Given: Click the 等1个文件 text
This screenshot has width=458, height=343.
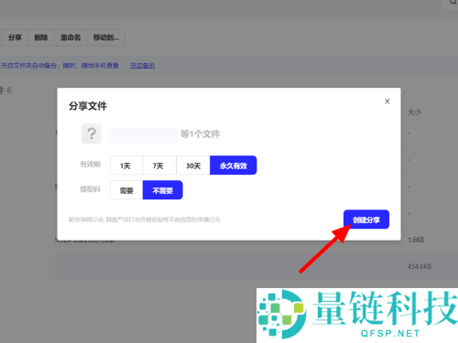Looking at the screenshot, I should point(200,134).
